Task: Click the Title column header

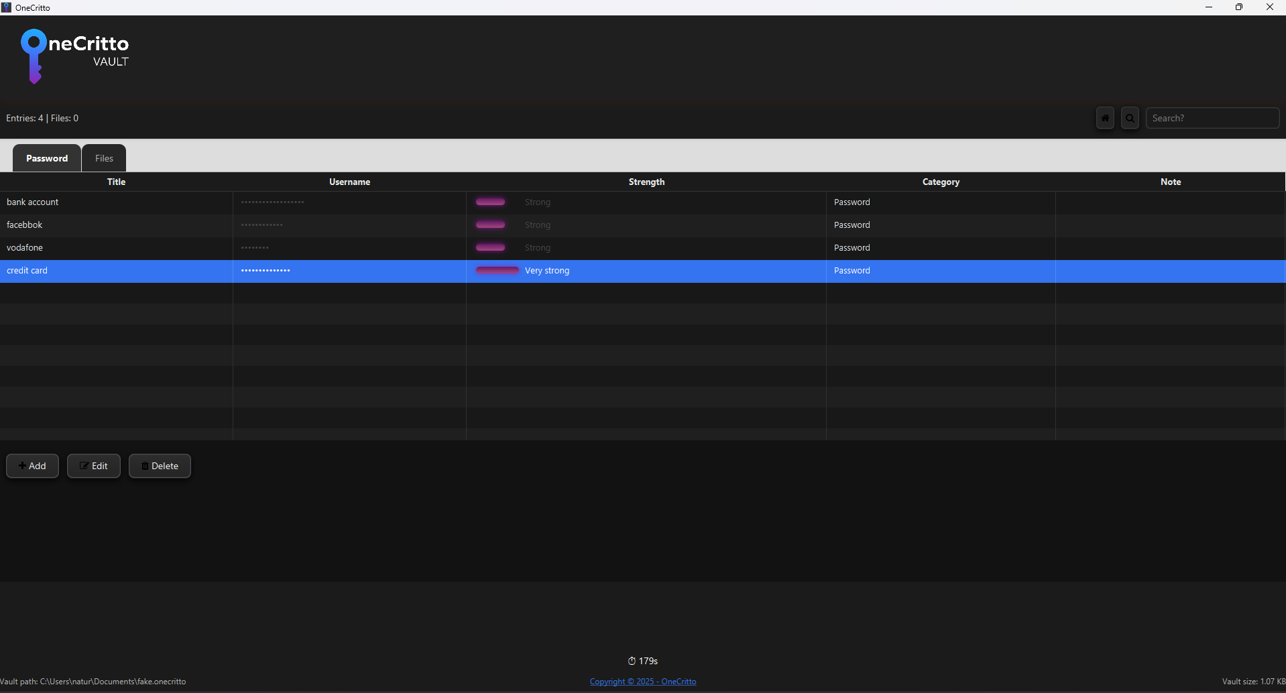Action: coord(115,181)
